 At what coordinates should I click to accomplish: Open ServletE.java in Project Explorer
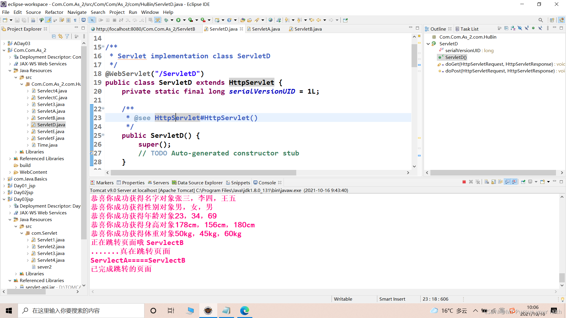pyautogui.click(x=51, y=132)
